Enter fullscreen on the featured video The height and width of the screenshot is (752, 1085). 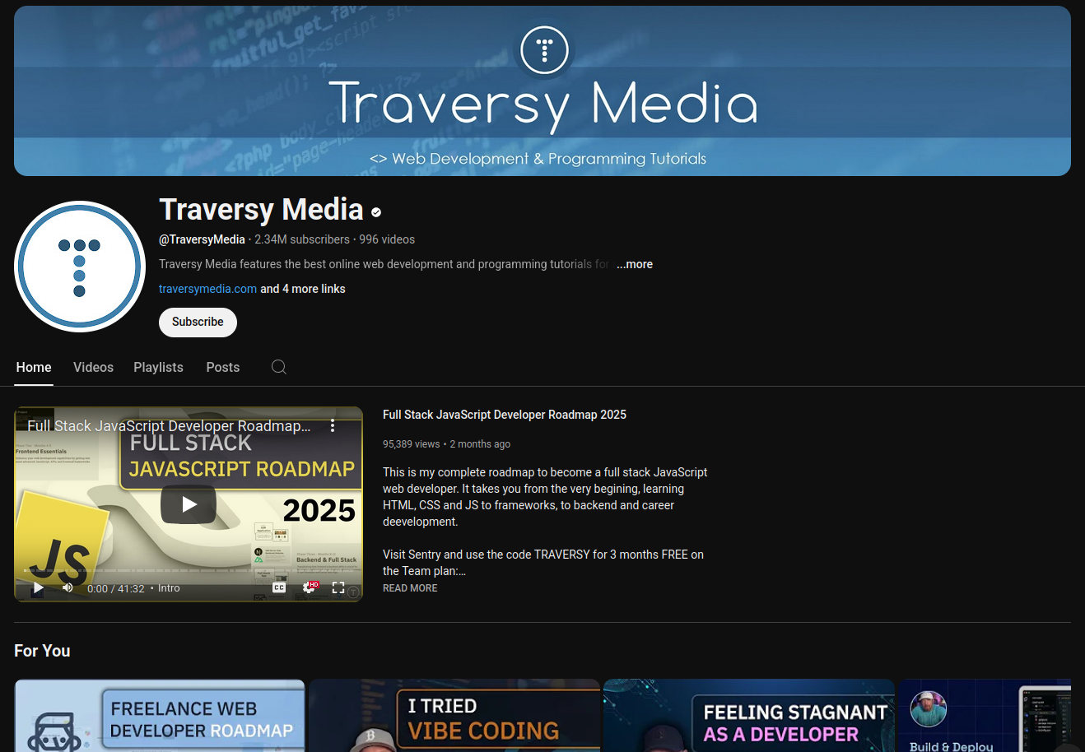click(338, 587)
